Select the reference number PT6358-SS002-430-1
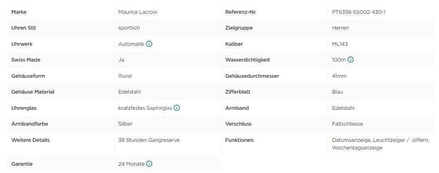Image resolution: width=439 pixels, height=173 pixels. click(x=359, y=12)
